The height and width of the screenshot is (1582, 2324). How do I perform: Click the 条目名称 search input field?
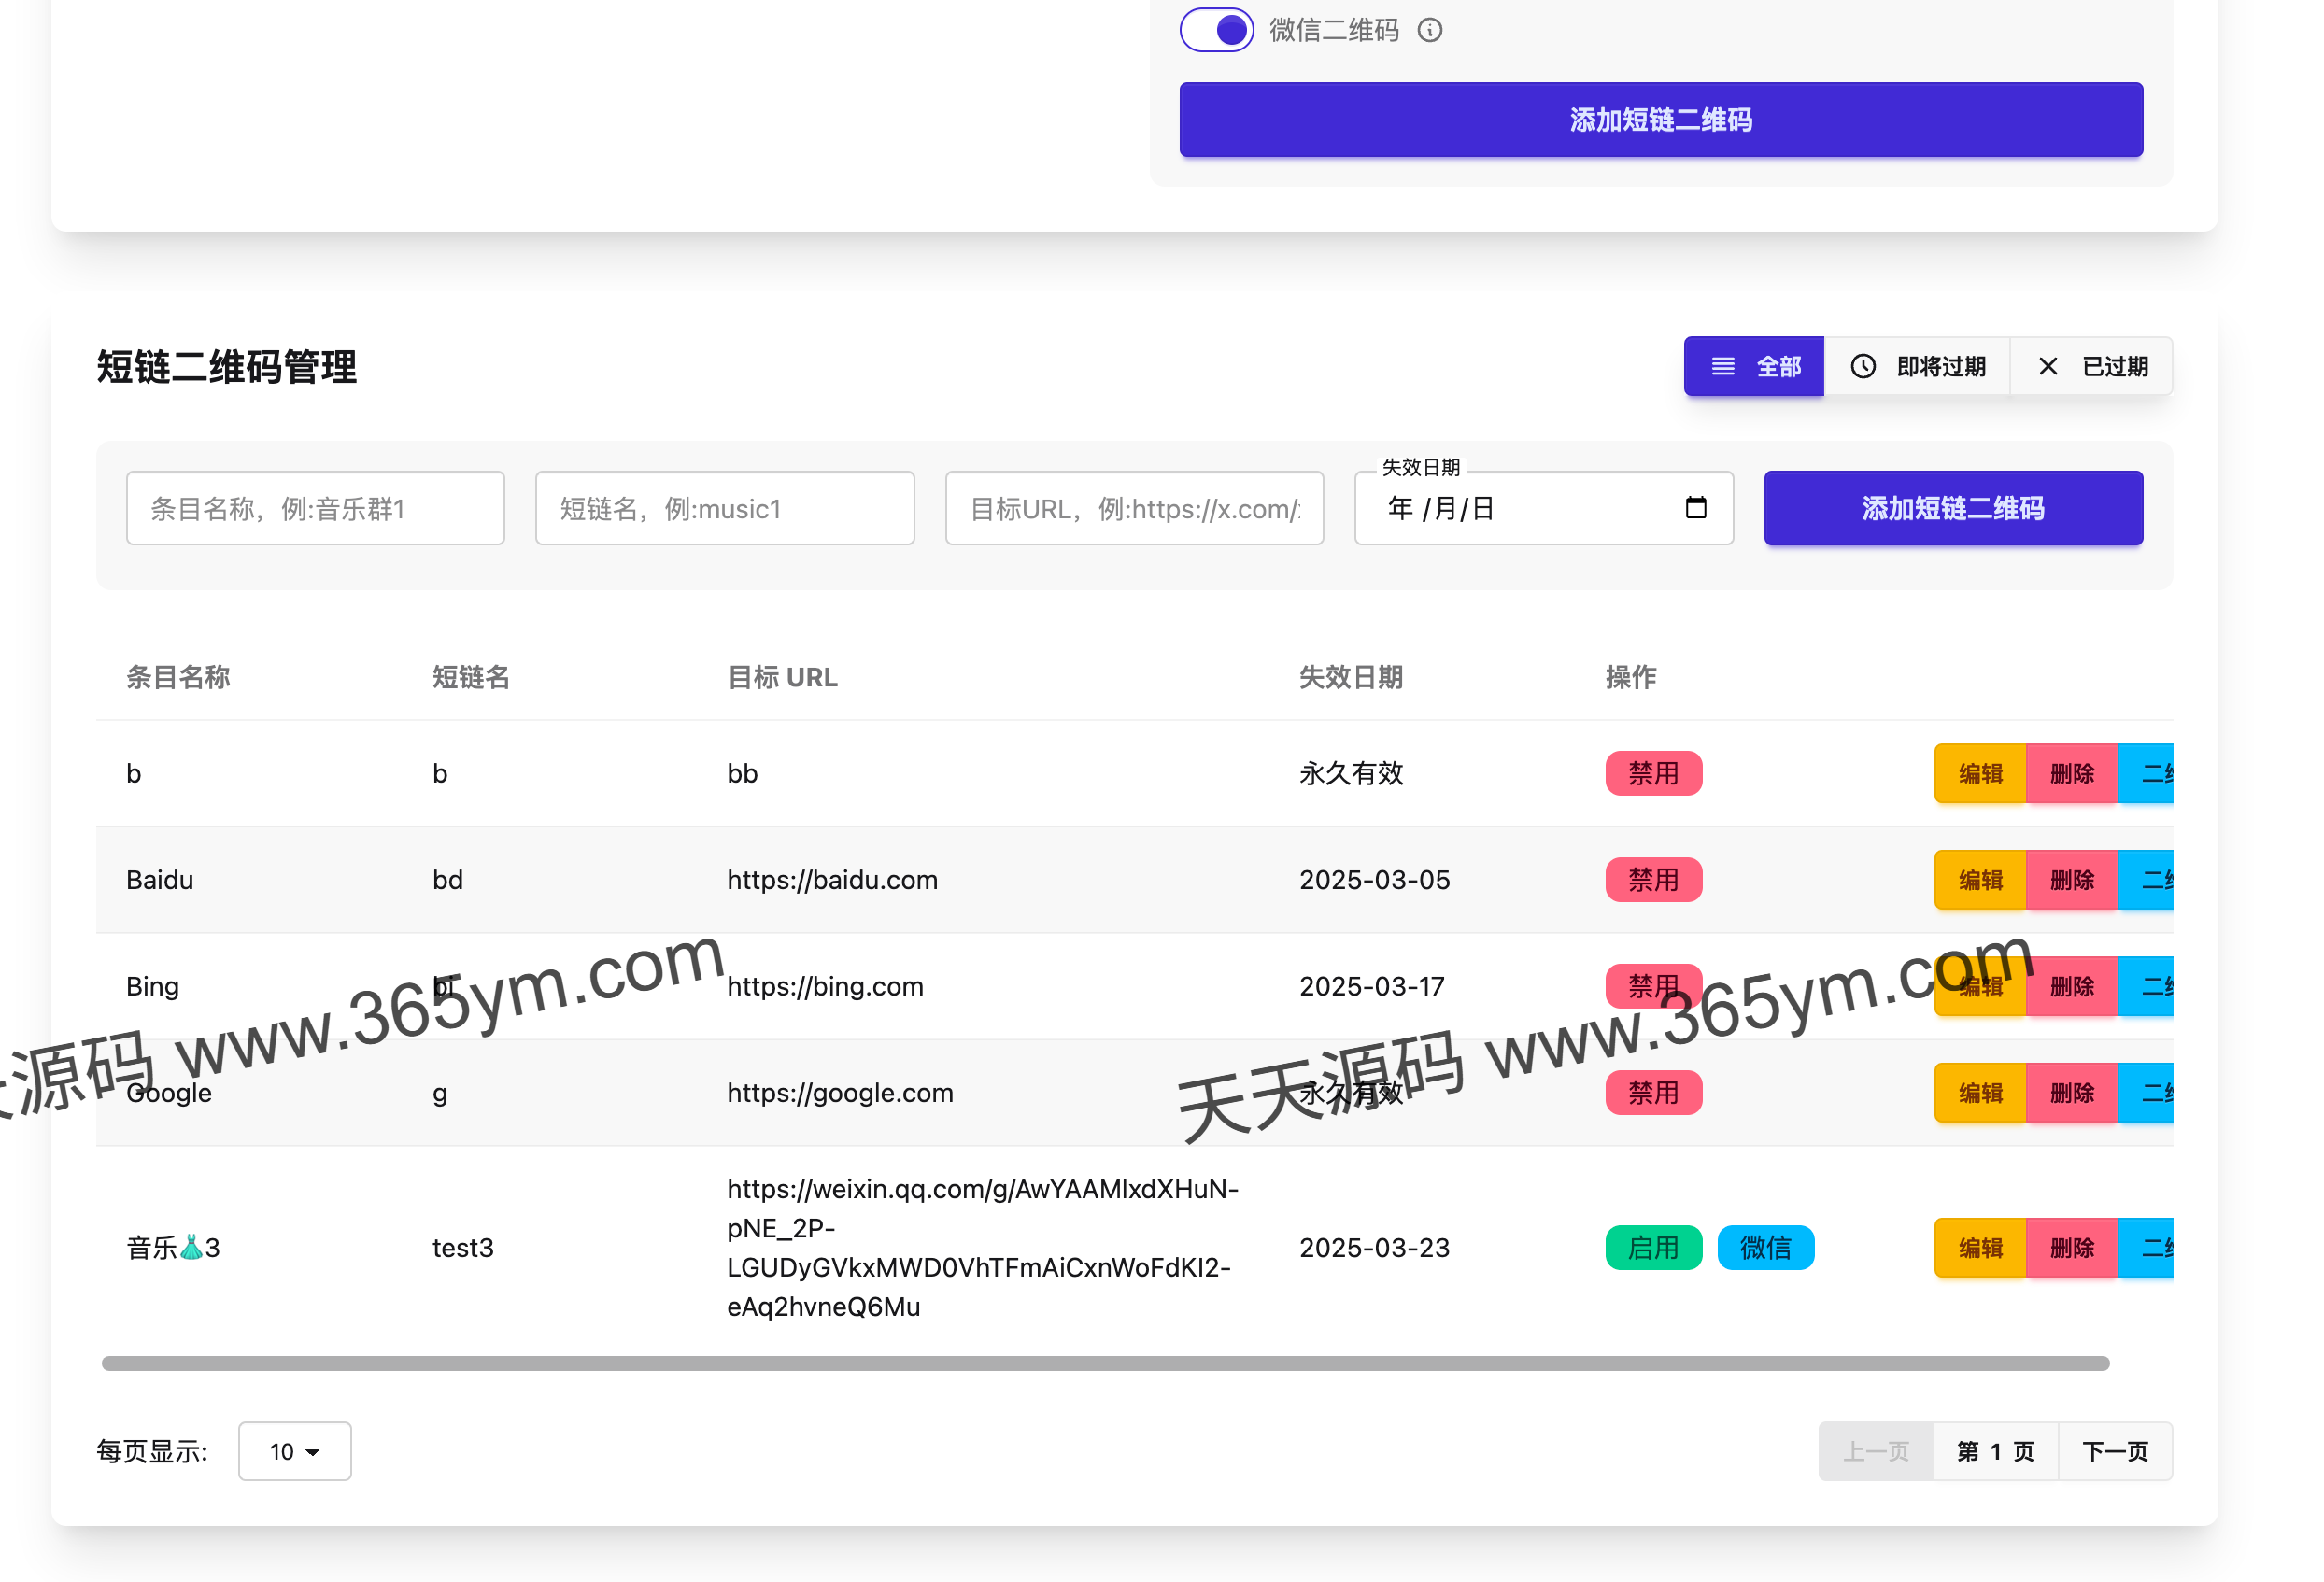315,508
